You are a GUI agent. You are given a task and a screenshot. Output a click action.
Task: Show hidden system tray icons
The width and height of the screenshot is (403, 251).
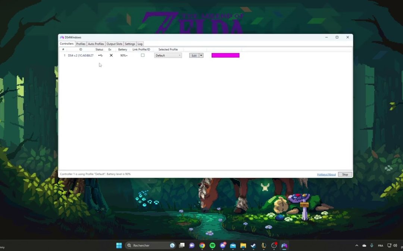tap(357, 245)
